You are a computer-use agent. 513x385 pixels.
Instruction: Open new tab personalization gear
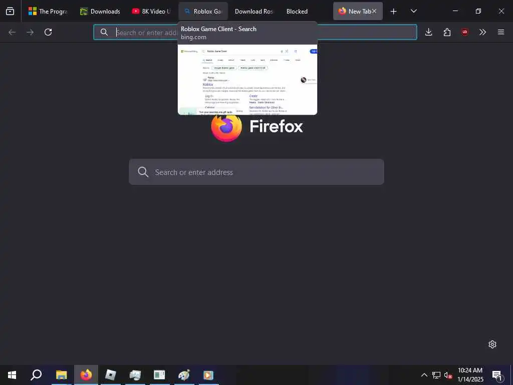click(x=492, y=344)
